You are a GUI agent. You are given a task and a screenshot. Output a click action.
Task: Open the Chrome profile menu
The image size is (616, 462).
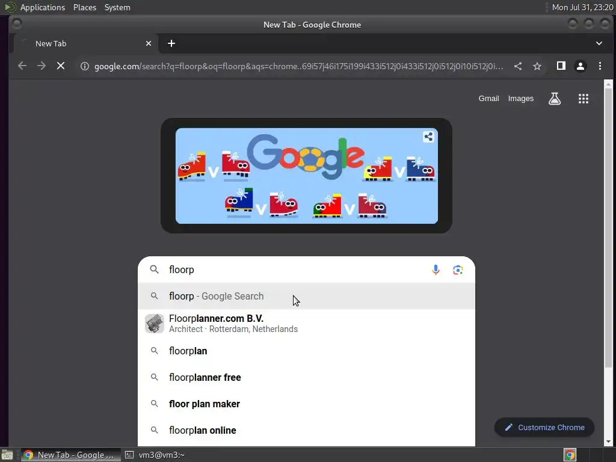coord(581,66)
